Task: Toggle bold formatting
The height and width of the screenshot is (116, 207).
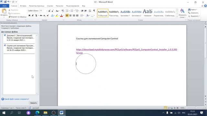Action: click(29, 15)
